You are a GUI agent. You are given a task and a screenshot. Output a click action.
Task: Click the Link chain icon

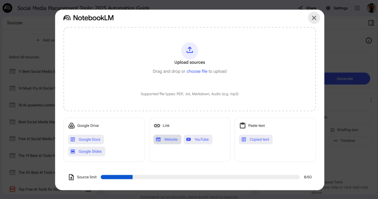pyautogui.click(x=157, y=126)
